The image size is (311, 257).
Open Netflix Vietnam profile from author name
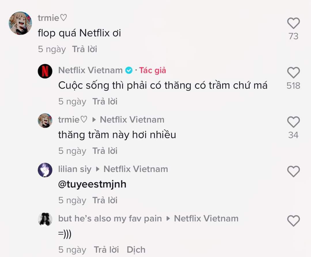click(90, 70)
